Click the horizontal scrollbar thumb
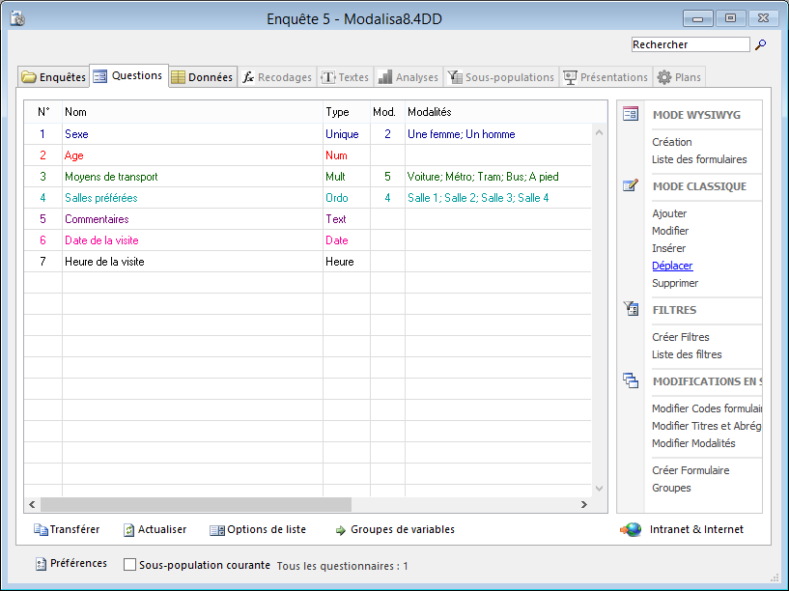Image resolution: width=789 pixels, height=591 pixels. pyautogui.click(x=196, y=504)
